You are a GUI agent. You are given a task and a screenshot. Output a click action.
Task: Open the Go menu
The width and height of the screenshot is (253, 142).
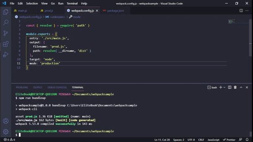tap(53, 4)
